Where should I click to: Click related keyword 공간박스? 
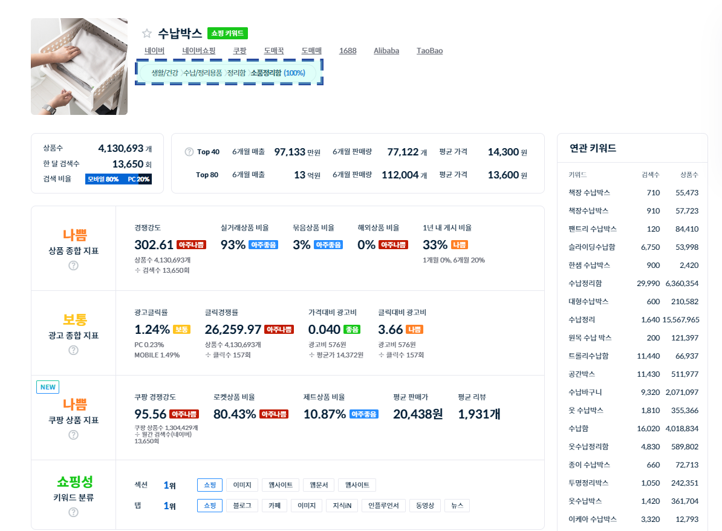(x=582, y=374)
